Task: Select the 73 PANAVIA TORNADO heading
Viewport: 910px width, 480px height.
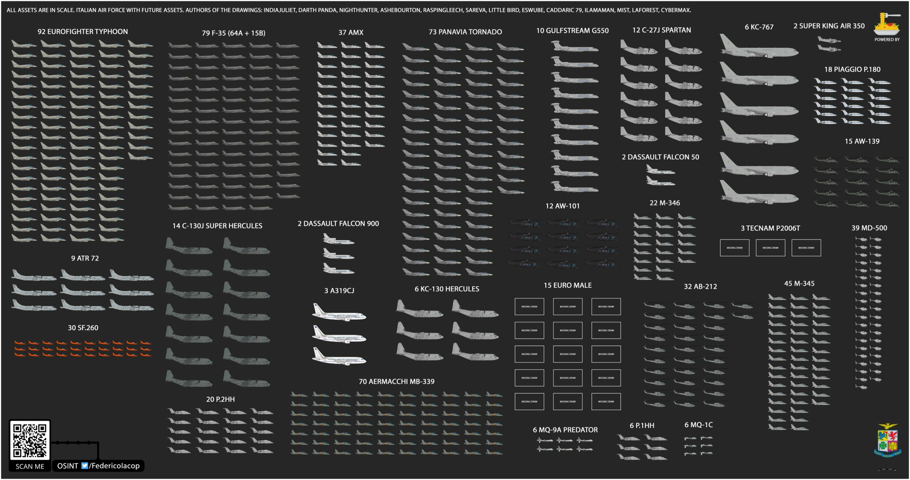Action: (465, 32)
